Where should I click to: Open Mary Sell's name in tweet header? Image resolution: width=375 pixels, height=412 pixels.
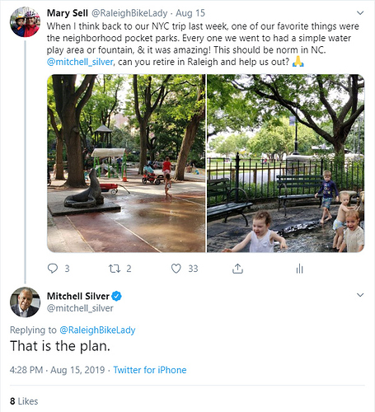click(x=68, y=13)
